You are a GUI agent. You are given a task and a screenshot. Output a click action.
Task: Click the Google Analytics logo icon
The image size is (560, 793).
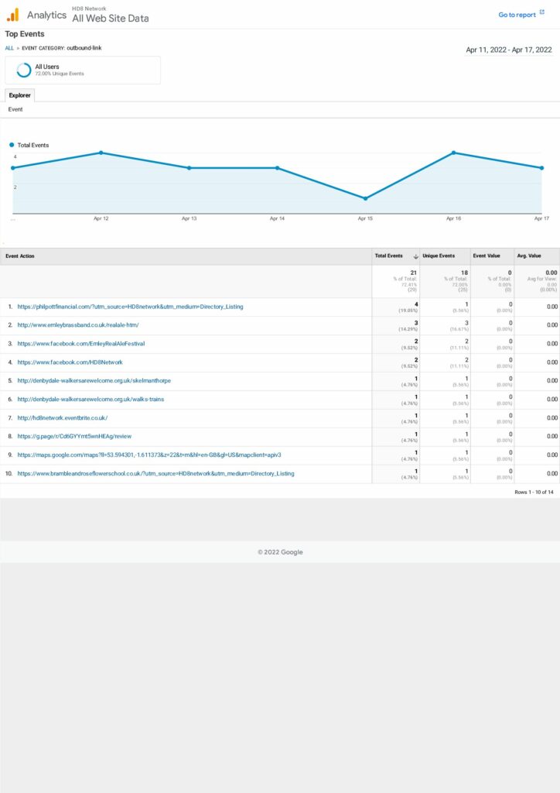[12, 15]
